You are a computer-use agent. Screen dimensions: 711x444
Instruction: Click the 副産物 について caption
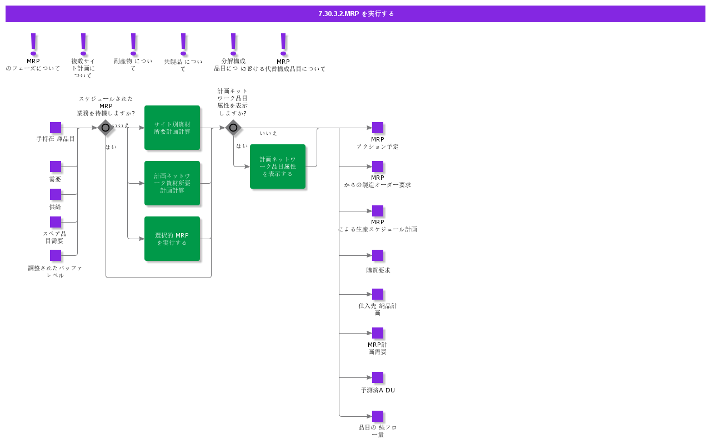click(133, 65)
